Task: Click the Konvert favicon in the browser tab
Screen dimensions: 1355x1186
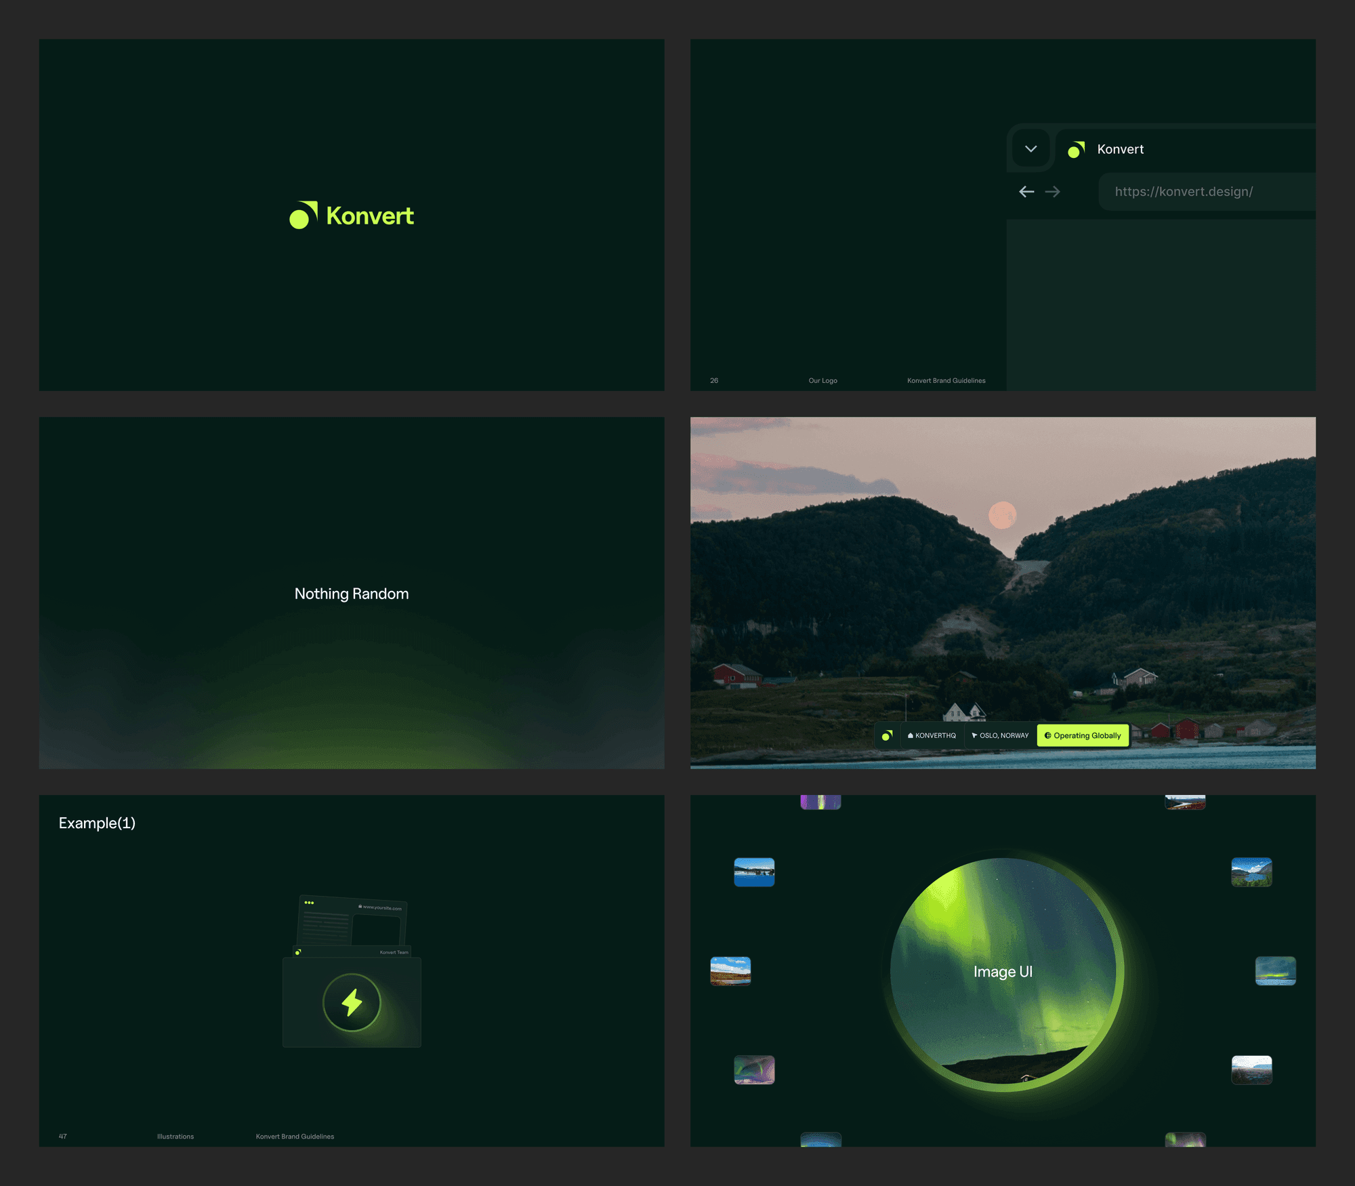Action: click(x=1076, y=150)
